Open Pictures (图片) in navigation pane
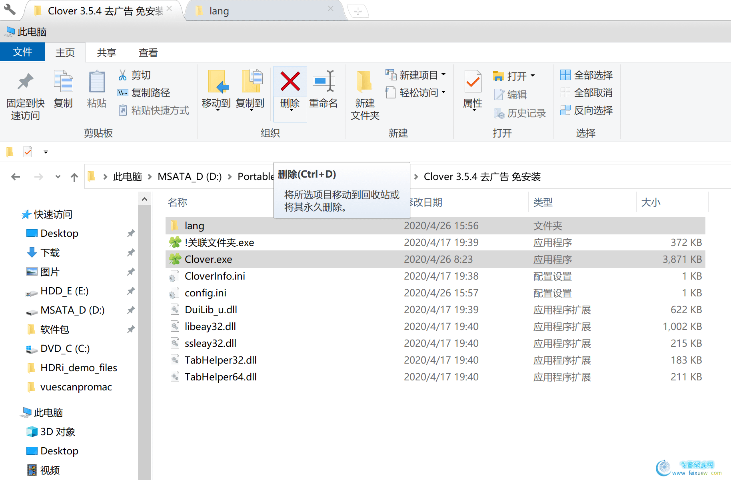This screenshot has width=731, height=480. tap(43, 272)
